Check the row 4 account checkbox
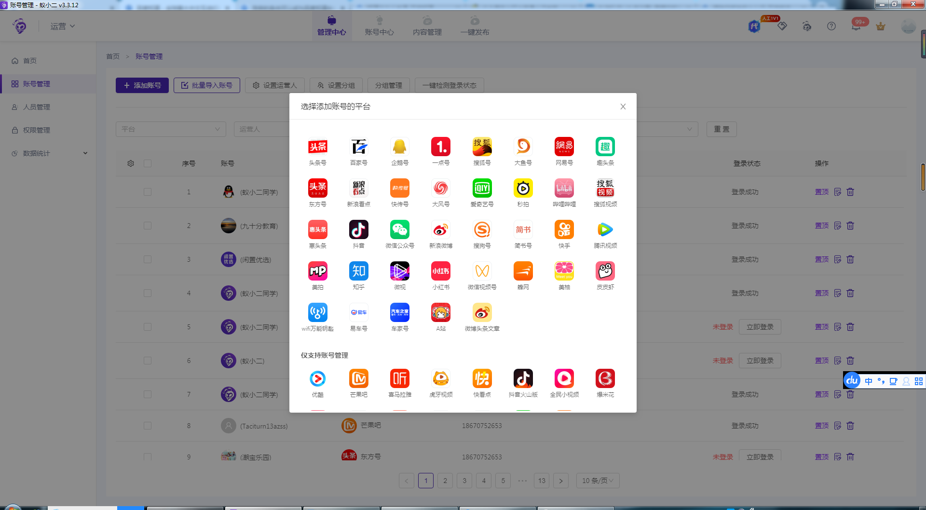 pyautogui.click(x=148, y=293)
